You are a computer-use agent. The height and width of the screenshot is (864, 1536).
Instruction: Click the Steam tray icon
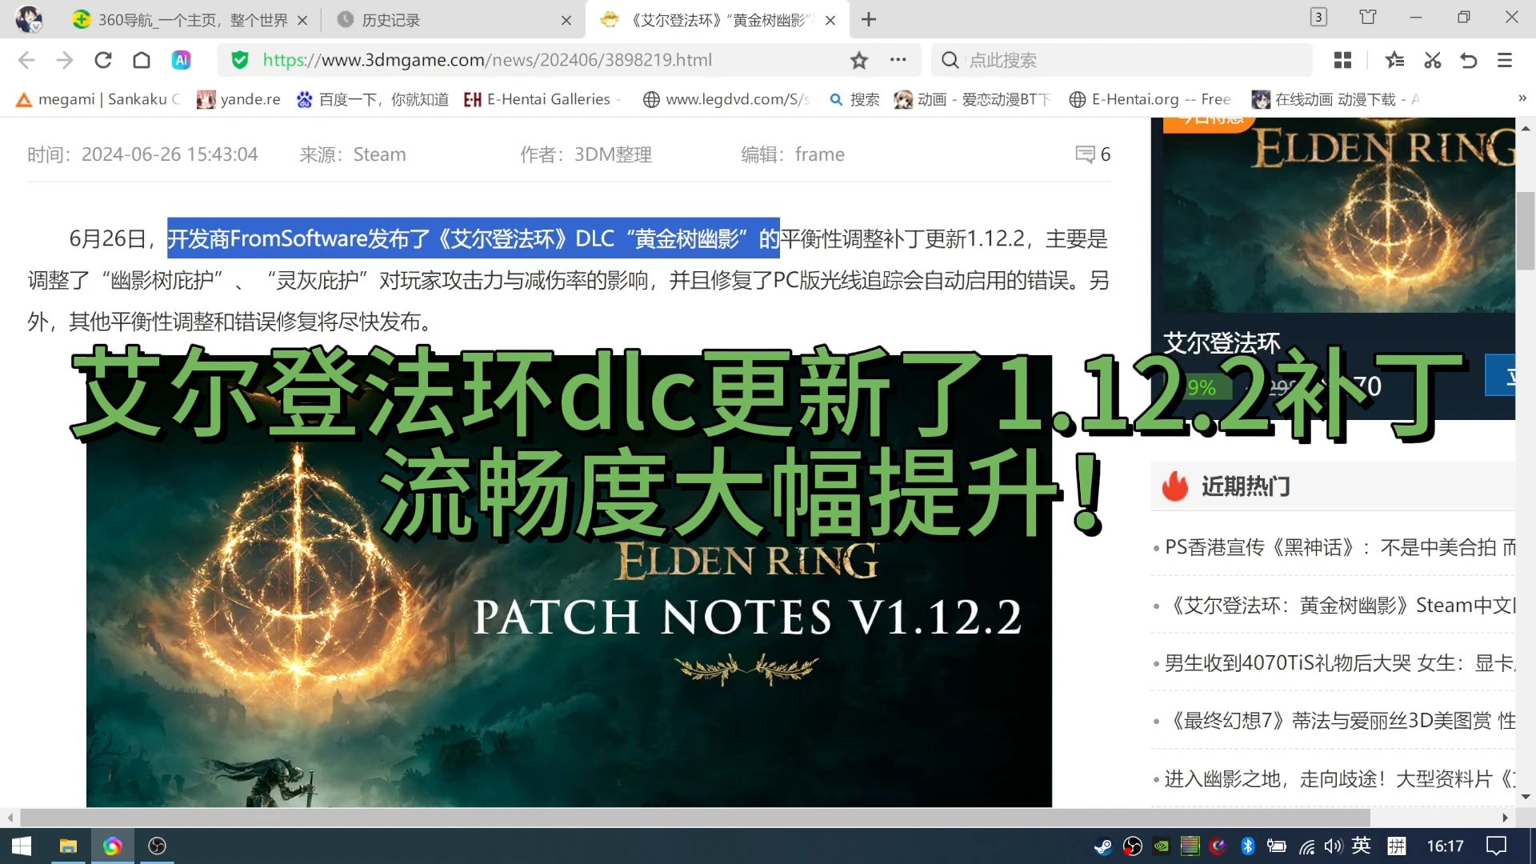(1103, 846)
